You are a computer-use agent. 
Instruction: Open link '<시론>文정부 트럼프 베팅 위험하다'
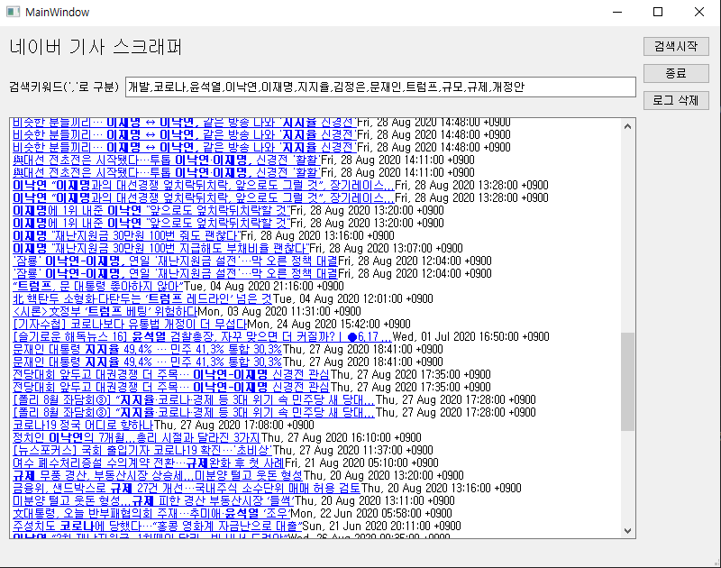pos(105,311)
